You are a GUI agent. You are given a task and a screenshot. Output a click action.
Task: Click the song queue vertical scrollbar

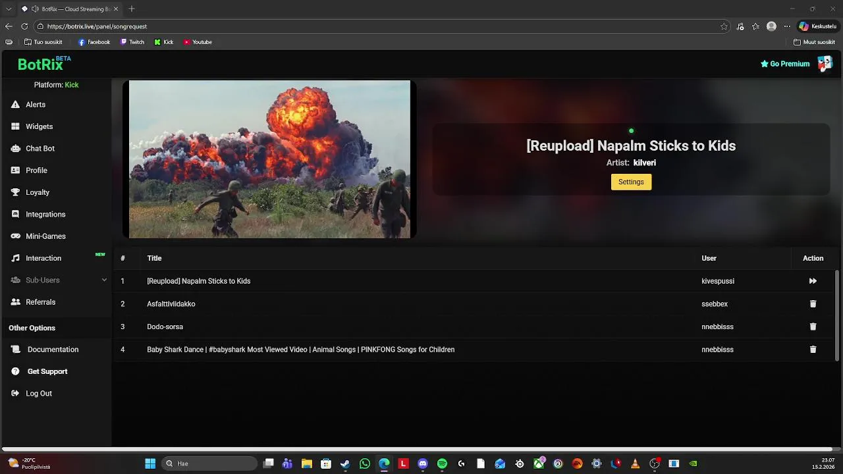[837, 315]
